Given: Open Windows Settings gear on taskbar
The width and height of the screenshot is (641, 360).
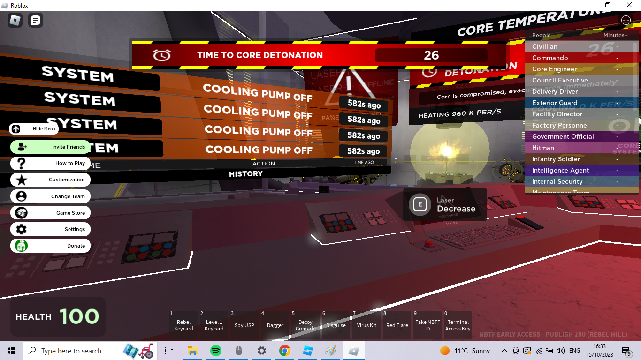Looking at the screenshot, I should (x=261, y=351).
